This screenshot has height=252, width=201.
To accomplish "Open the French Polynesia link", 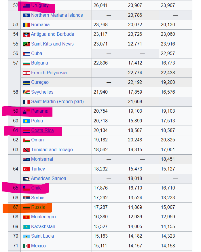I will pos(49,73).
